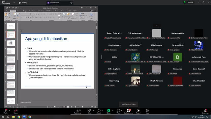Switch to the Meeting tab
This screenshot has width=211, height=119.
pyautogui.click(x=23, y=3)
